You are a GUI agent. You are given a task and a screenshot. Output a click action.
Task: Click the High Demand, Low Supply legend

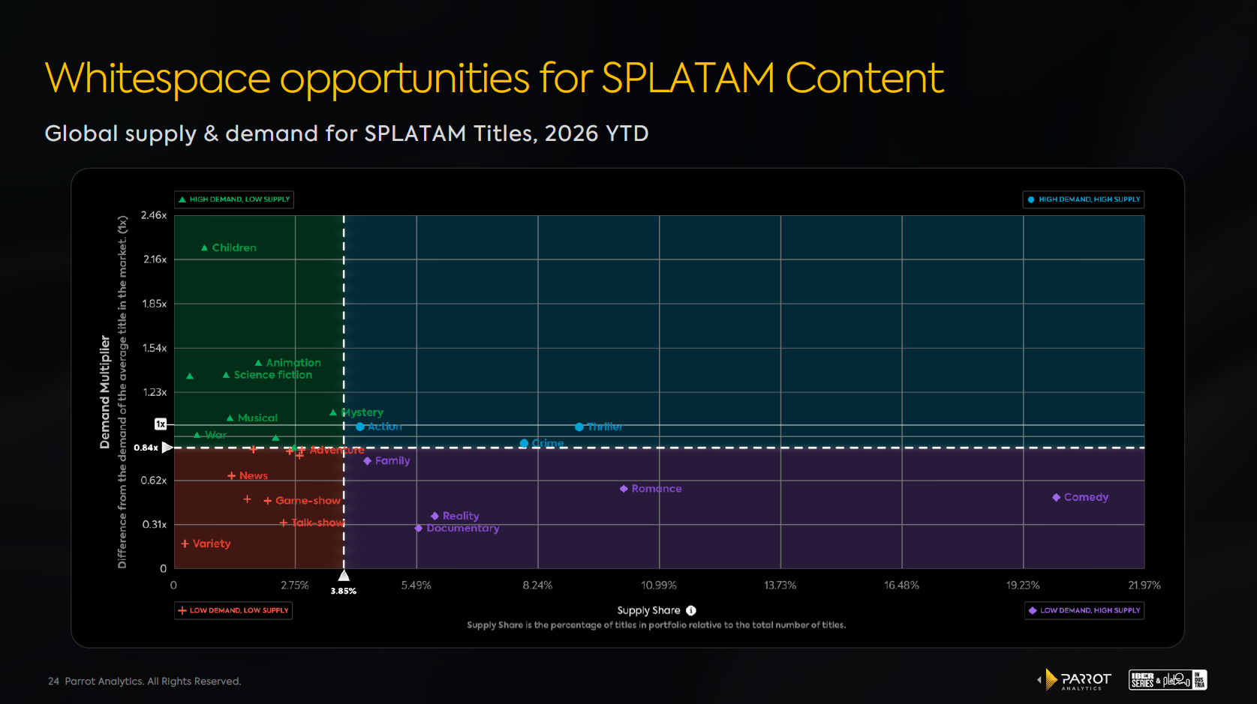234,199
